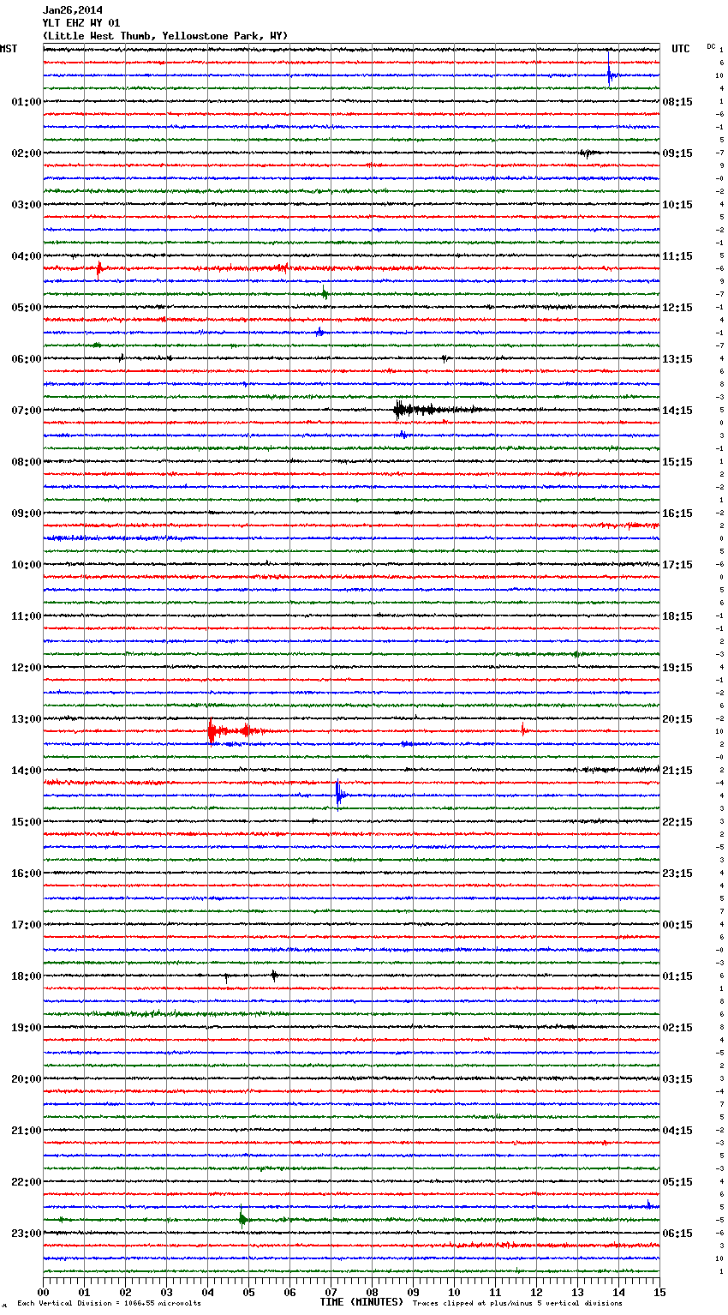
Task: Click the 20:15 UTC time label
Action: (677, 719)
